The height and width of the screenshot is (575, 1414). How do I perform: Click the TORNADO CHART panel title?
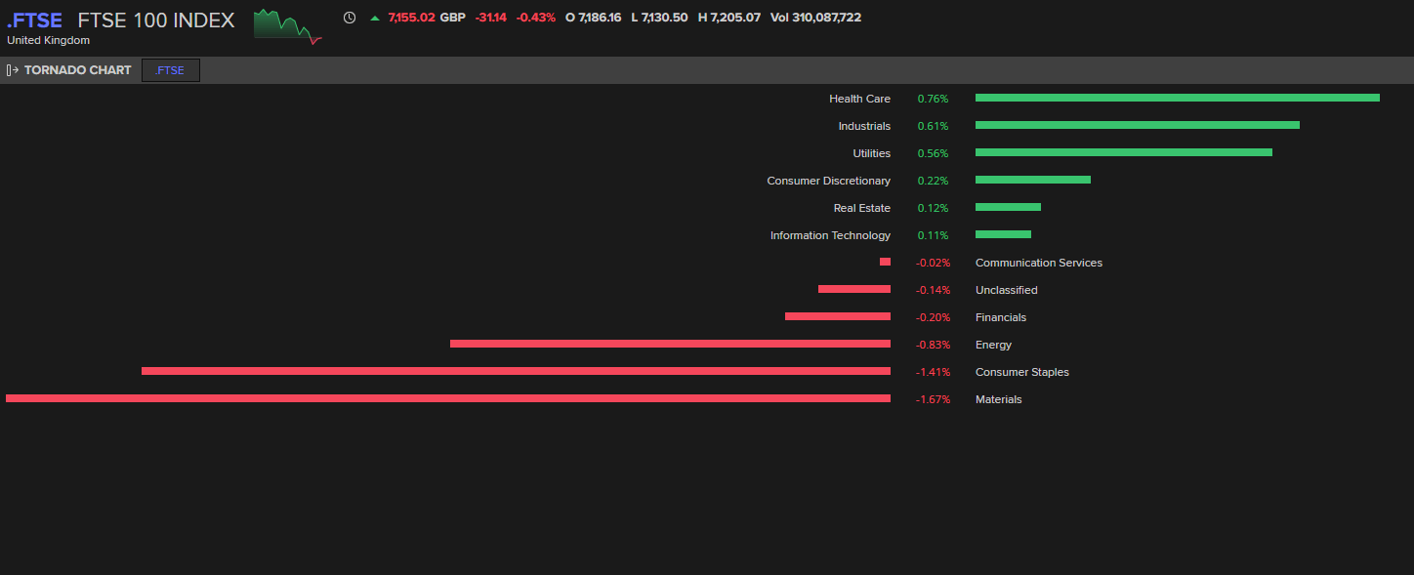[x=78, y=70]
